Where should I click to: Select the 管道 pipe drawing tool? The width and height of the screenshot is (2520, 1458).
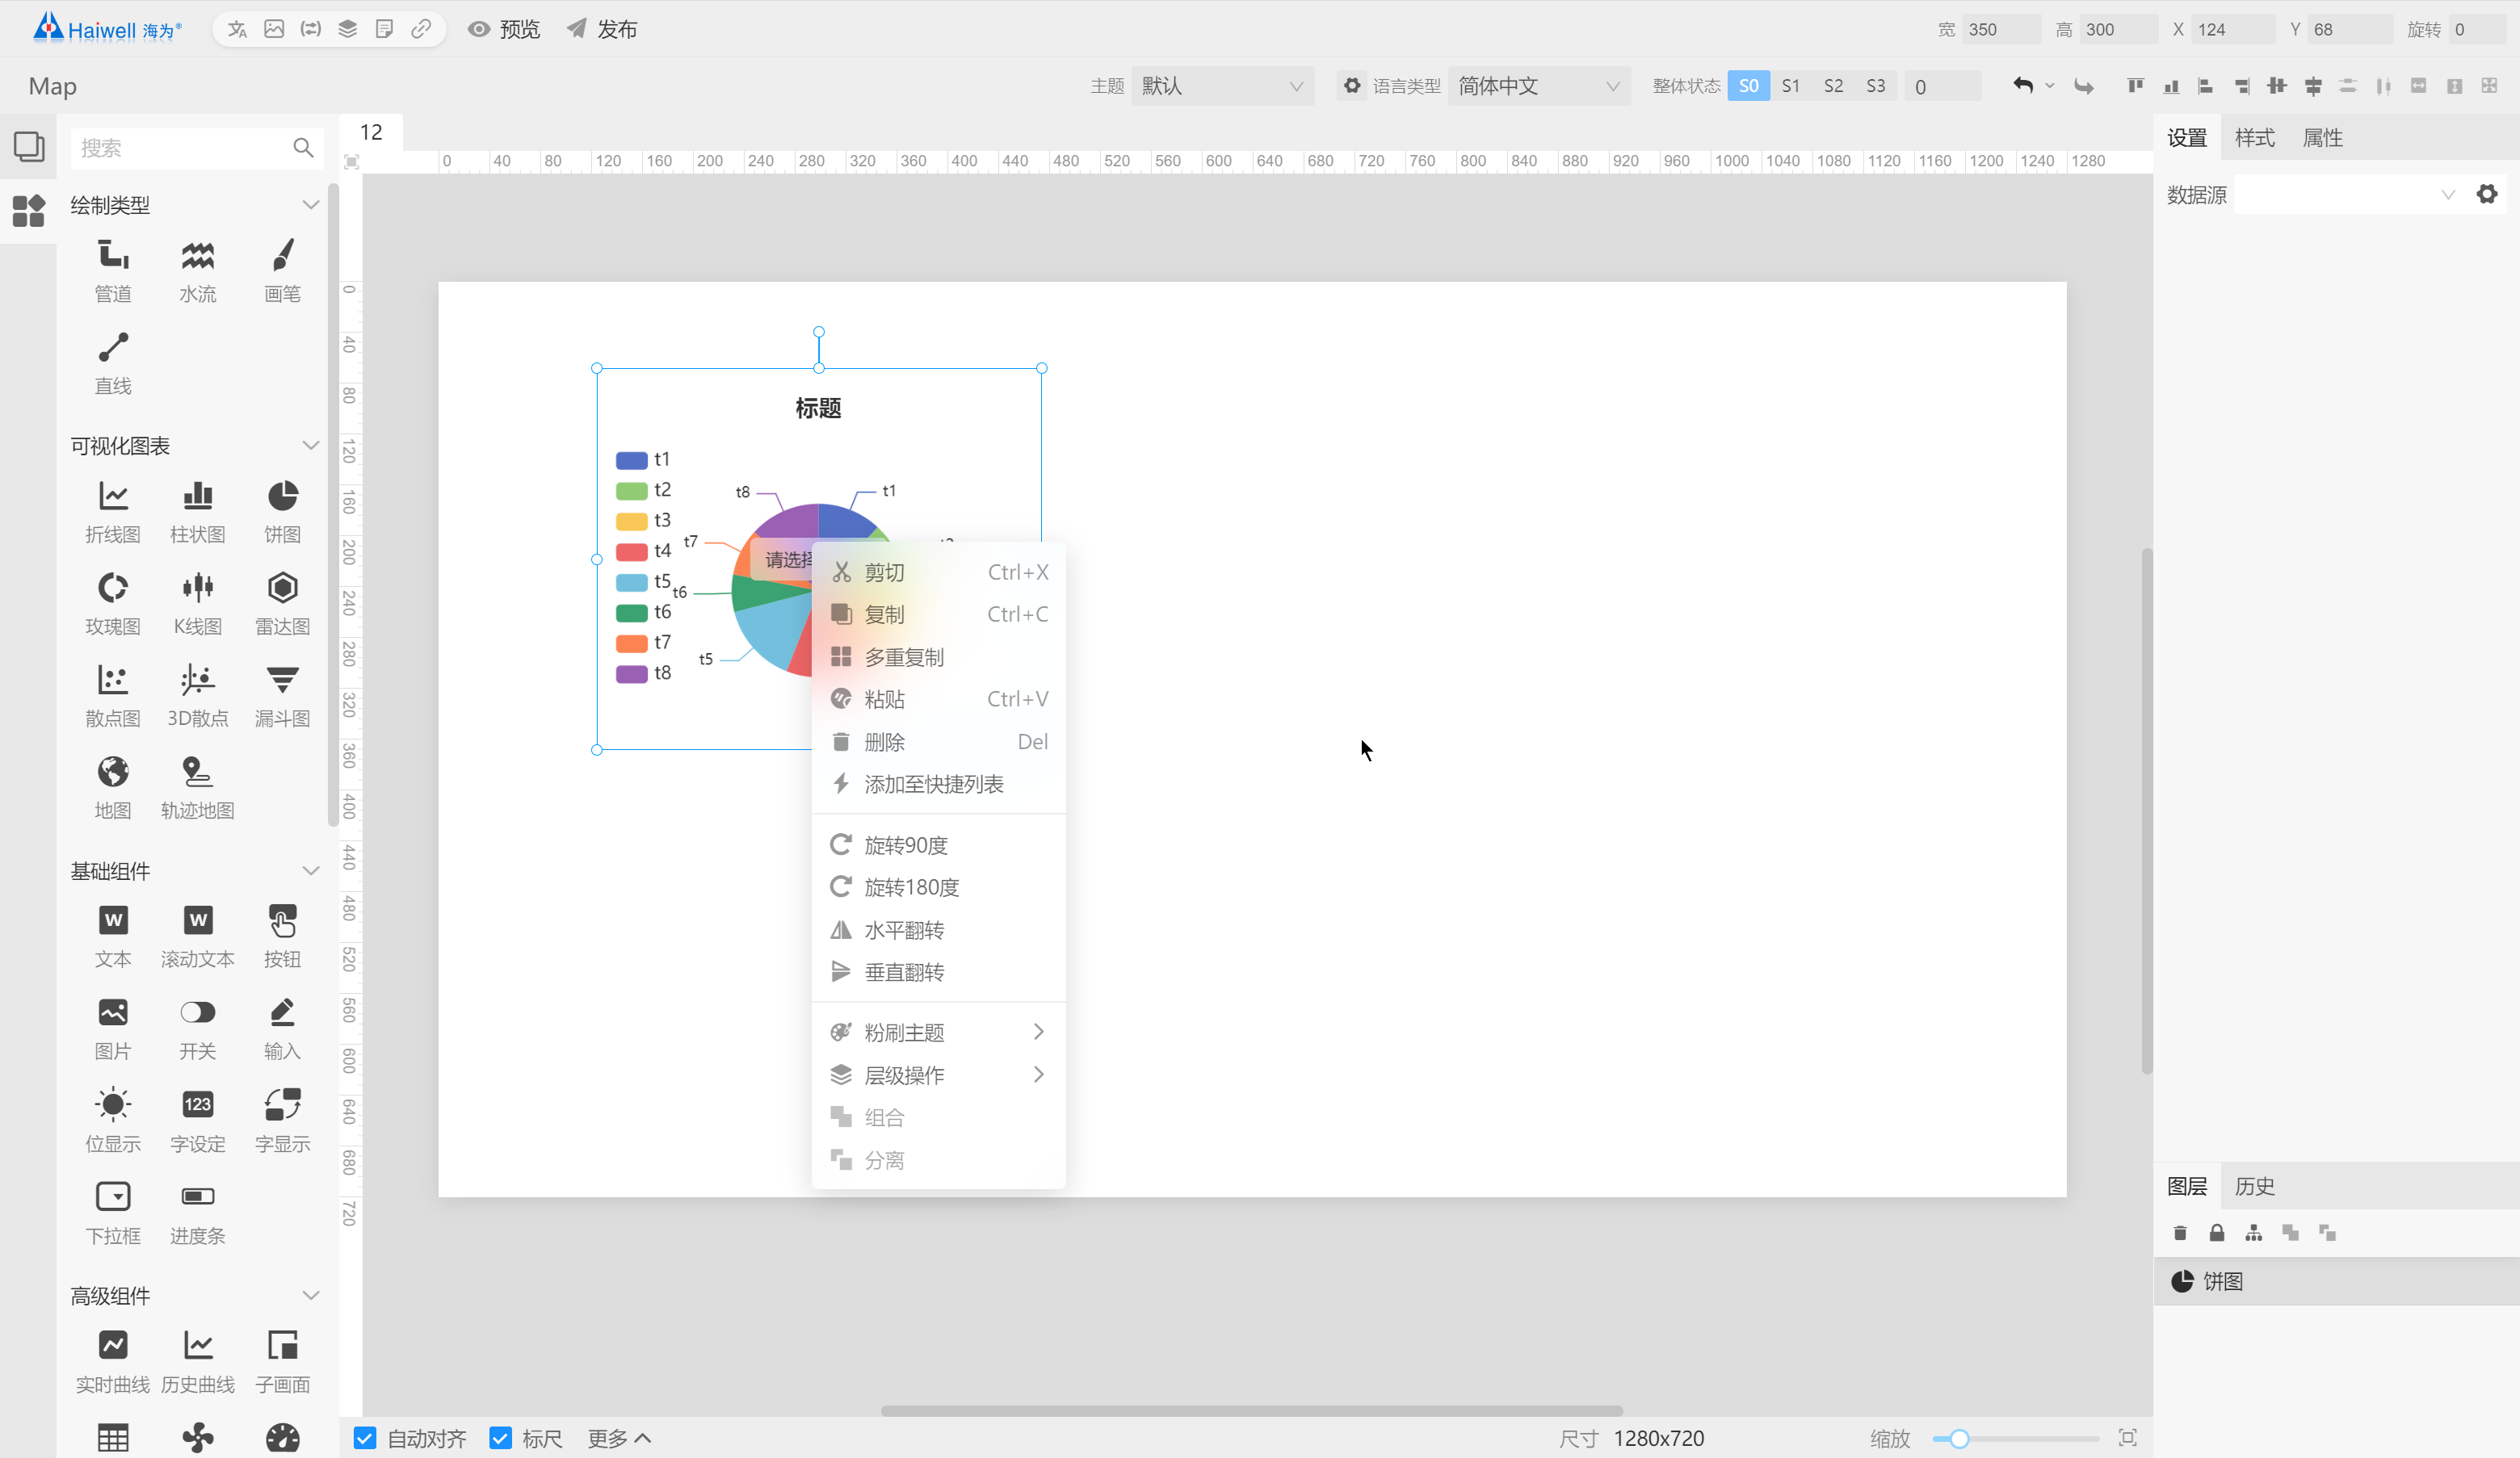point(113,270)
